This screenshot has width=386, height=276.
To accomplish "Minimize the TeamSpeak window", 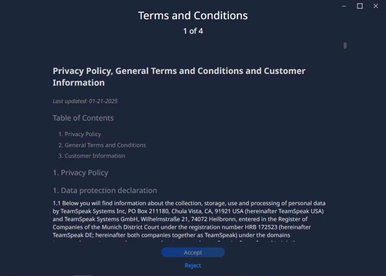I will (344, 6).
